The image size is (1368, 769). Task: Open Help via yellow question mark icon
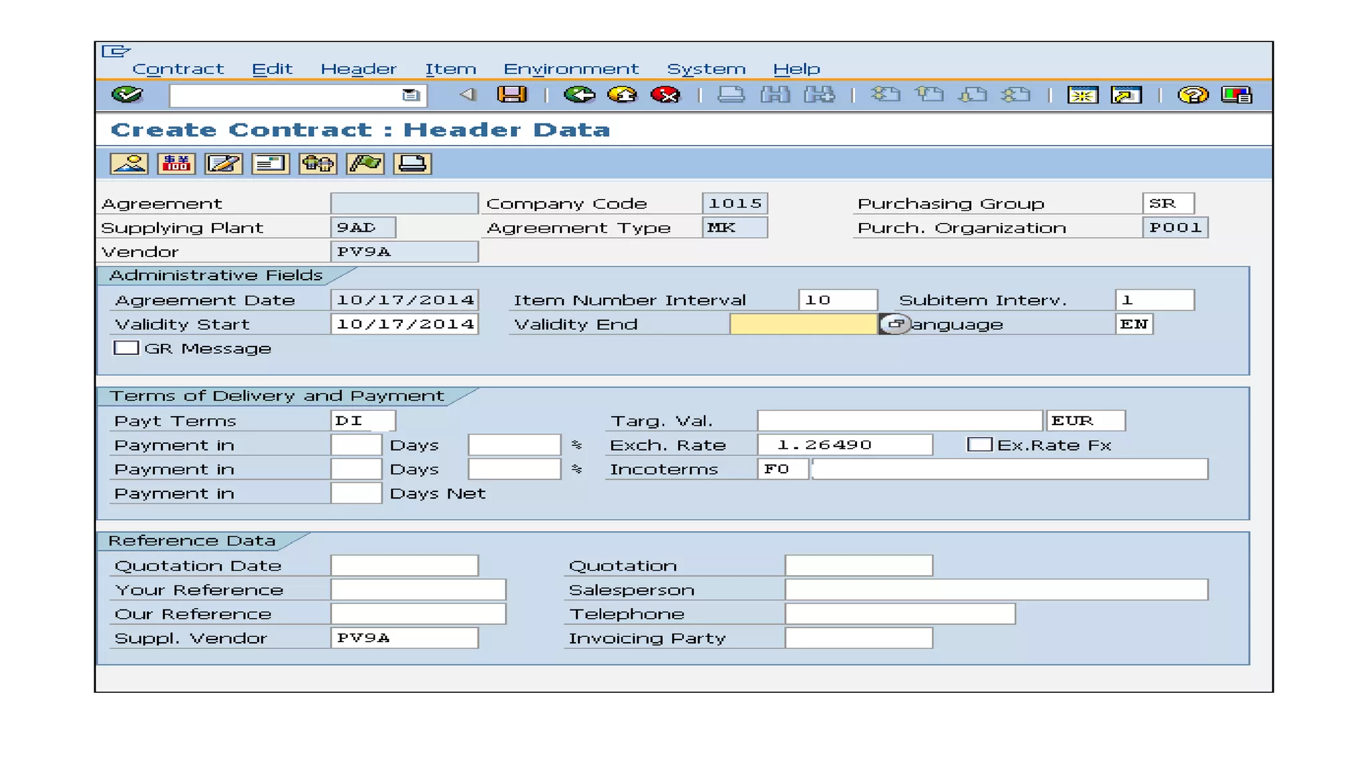[1192, 95]
